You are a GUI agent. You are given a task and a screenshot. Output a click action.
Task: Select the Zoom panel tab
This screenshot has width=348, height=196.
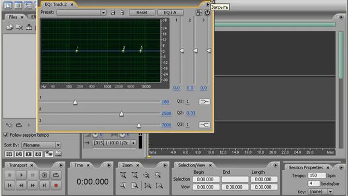click(x=127, y=165)
